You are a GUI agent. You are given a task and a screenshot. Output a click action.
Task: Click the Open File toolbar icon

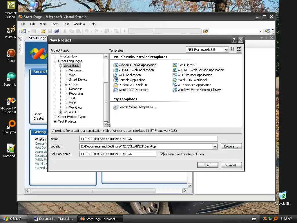[x=43, y=31]
